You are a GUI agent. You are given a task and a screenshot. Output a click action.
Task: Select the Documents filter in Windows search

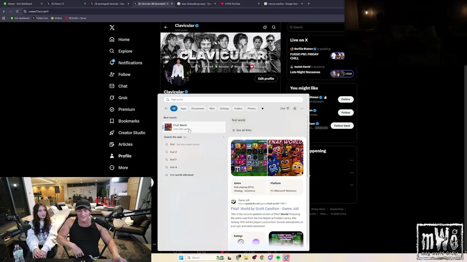pos(198,108)
